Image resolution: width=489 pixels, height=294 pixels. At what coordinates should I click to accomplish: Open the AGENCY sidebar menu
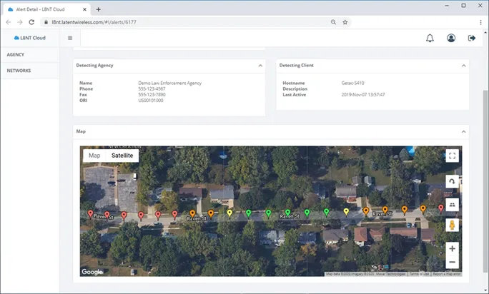coord(16,54)
